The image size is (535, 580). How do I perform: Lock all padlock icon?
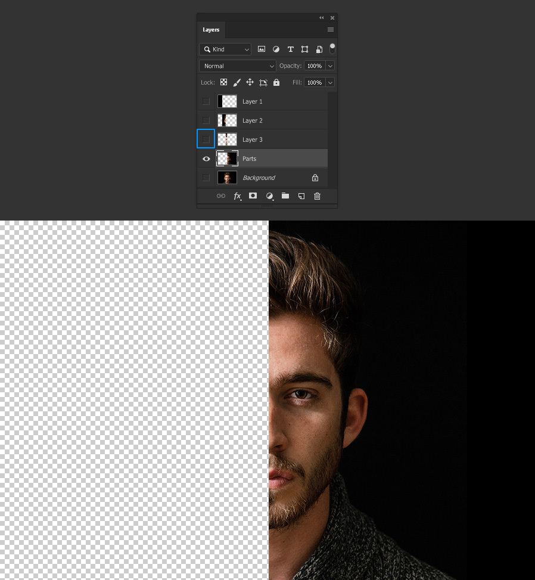pos(276,82)
